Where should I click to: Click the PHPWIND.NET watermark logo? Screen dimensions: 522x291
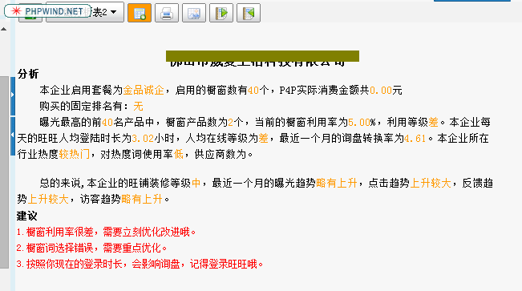47,11
